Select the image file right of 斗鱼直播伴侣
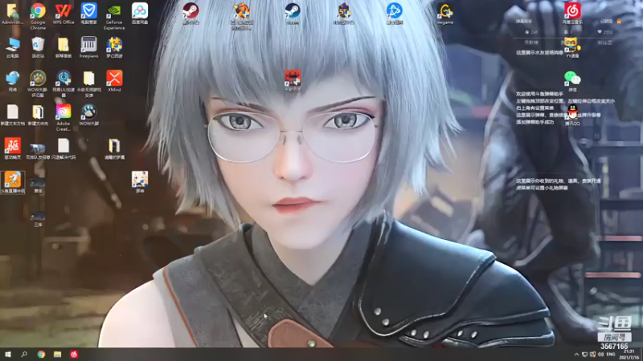 coord(38,185)
